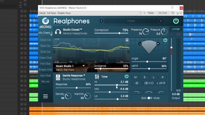Select the band-pass filter shape button
205x115 pixels.
coord(149,92)
